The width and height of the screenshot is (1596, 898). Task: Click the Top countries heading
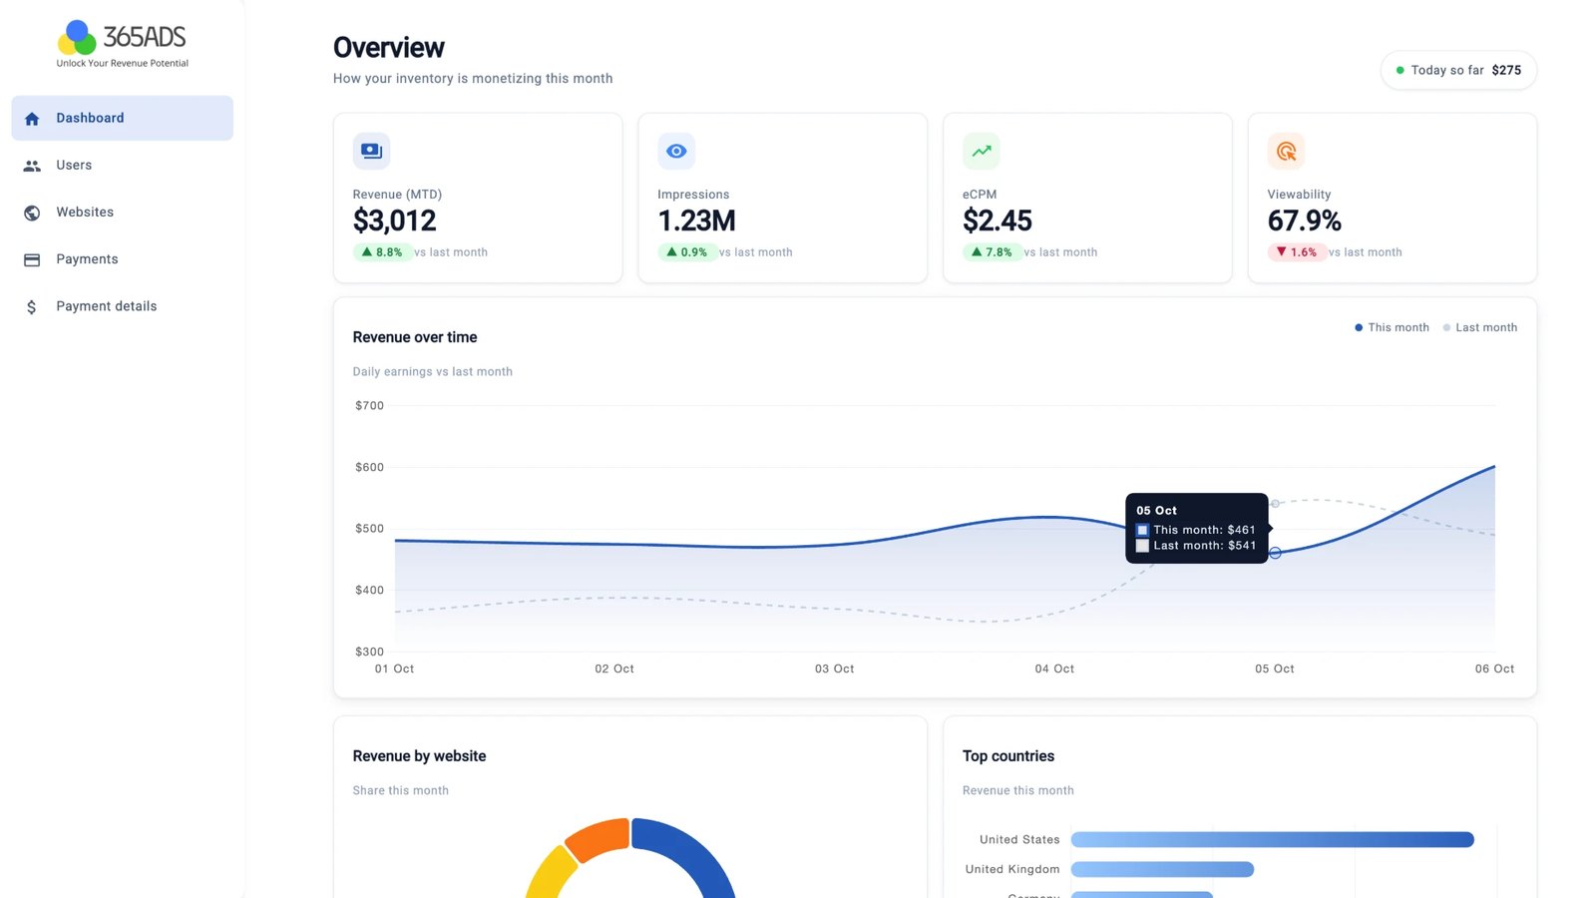(1008, 756)
